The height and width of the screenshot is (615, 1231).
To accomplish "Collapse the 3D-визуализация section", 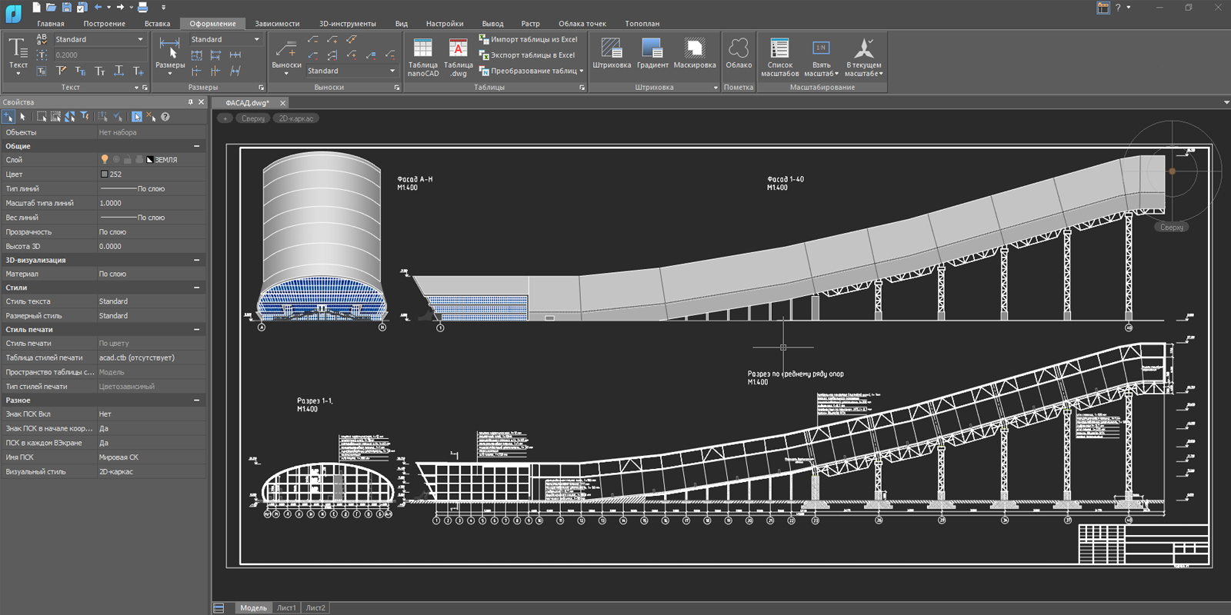I will pyautogui.click(x=196, y=260).
